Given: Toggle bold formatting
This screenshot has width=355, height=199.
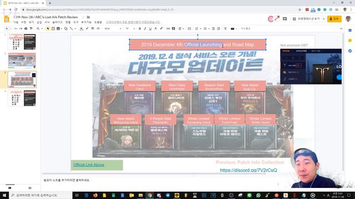Looking at the screenshot, I should [x=140, y=29].
